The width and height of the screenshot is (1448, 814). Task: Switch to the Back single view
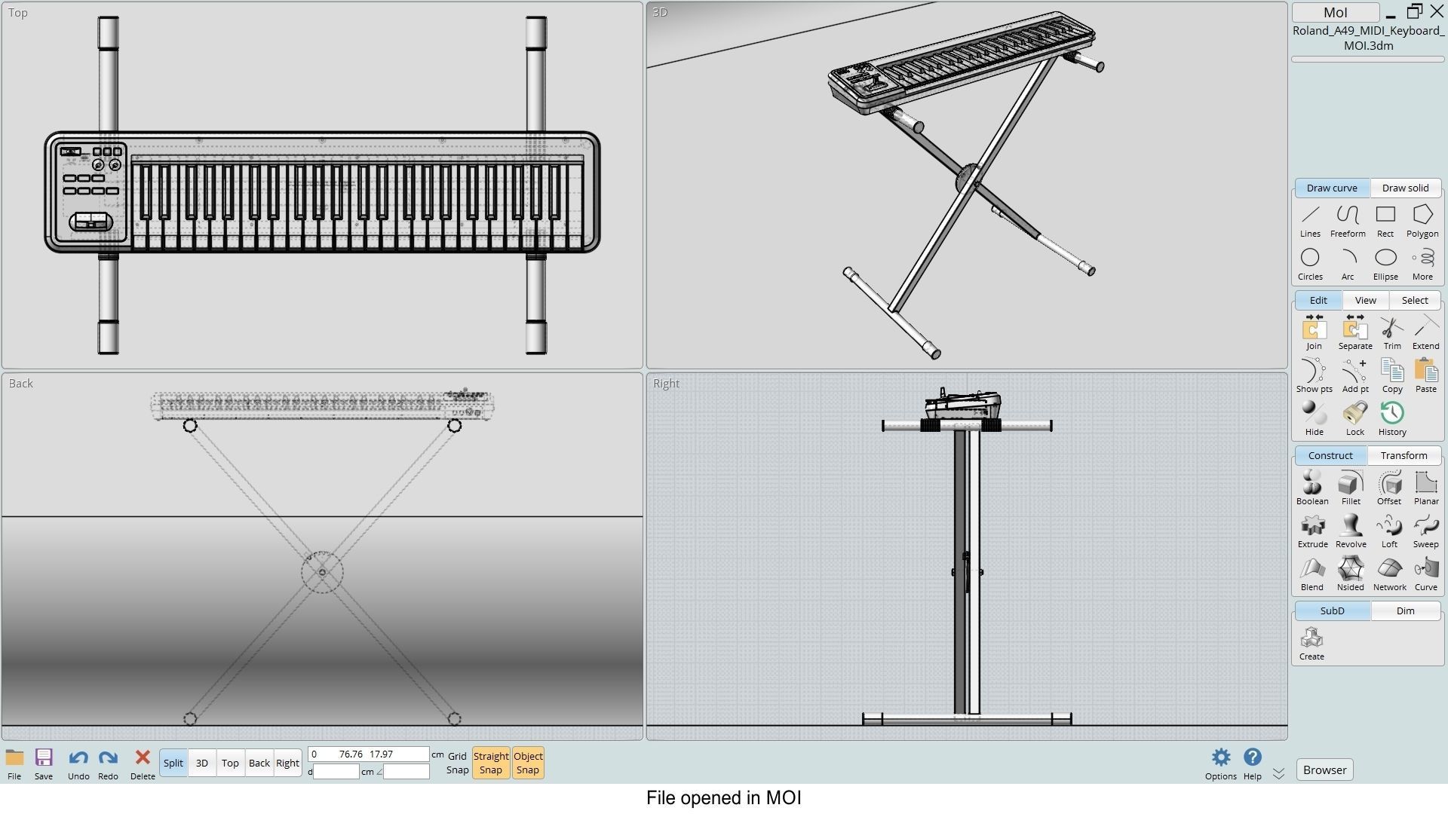pos(259,763)
